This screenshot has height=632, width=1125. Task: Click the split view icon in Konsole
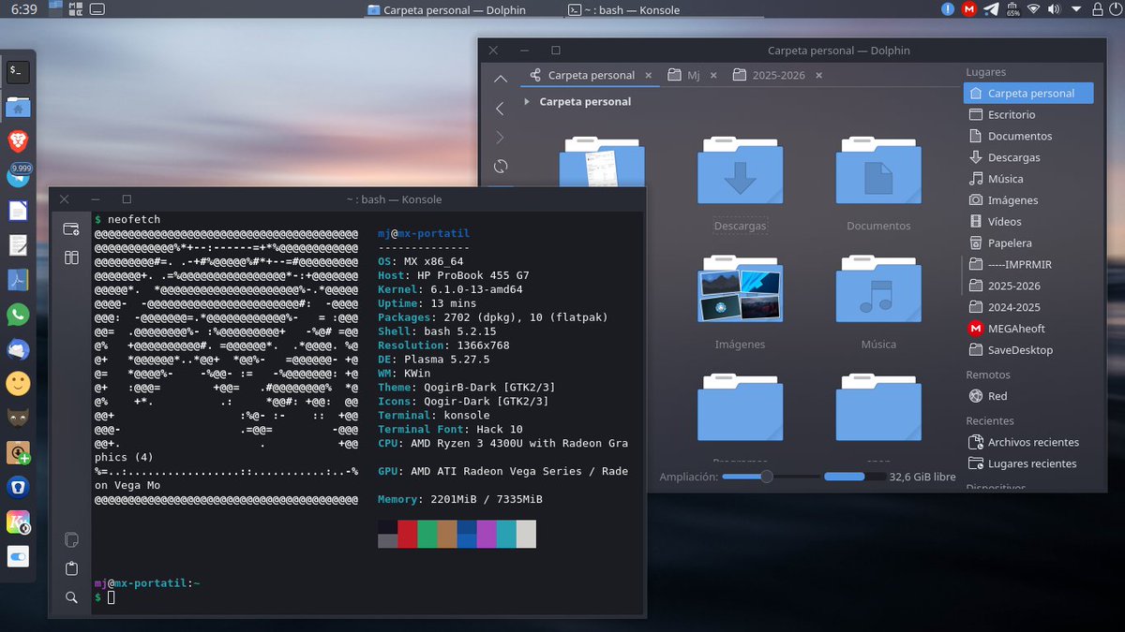click(x=71, y=257)
